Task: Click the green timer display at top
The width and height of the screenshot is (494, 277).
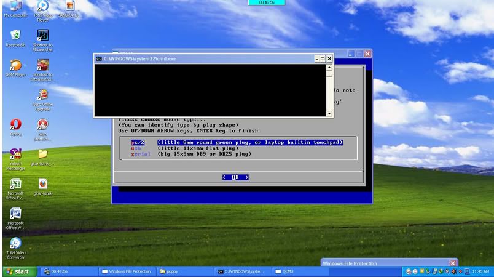Action: click(267, 2)
